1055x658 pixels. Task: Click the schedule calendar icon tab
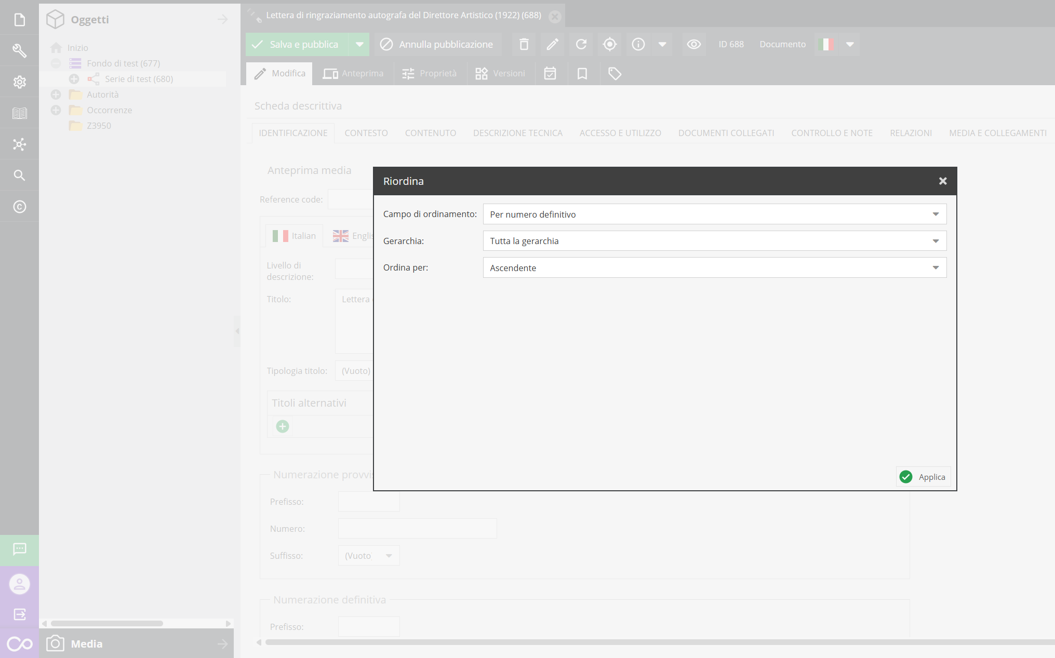550,74
